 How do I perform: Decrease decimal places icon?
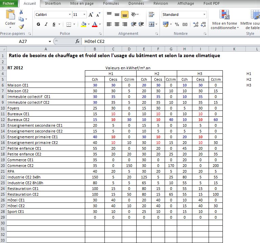(203, 24)
